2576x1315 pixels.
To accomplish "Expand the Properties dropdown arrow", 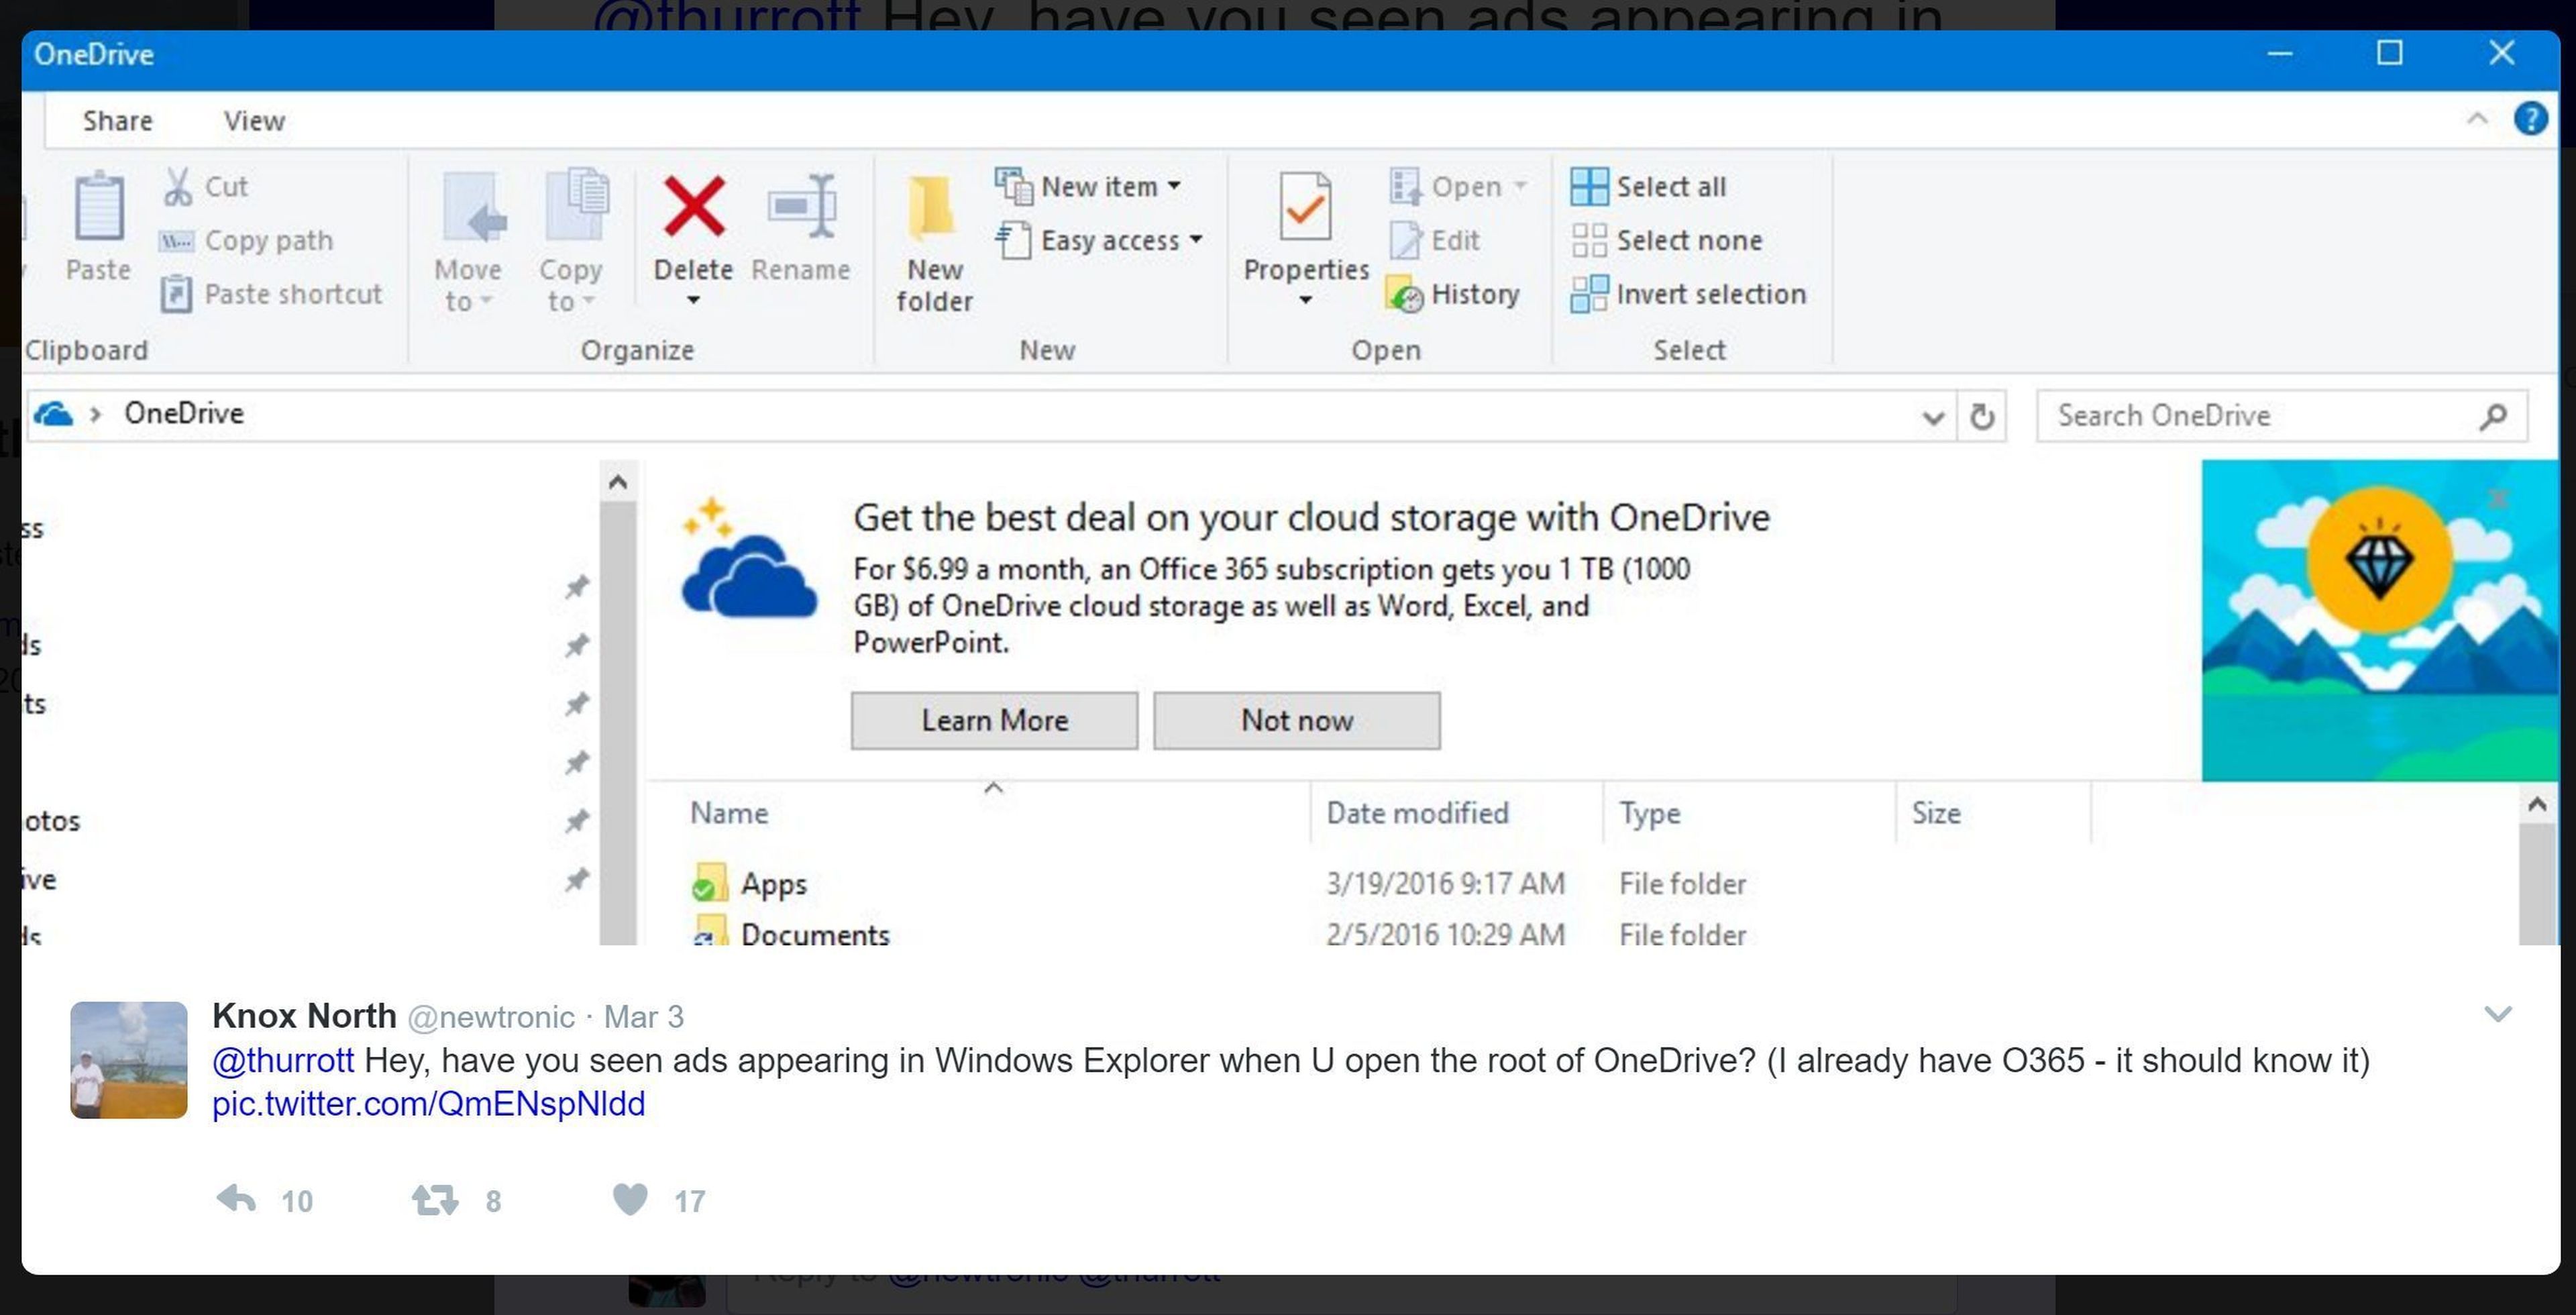I will point(1305,301).
